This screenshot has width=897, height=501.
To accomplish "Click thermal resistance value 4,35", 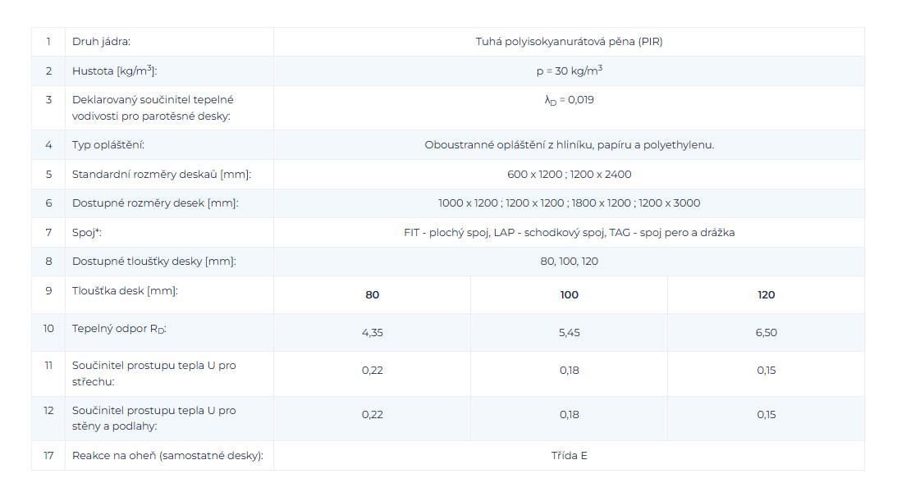I will pyautogui.click(x=372, y=333).
